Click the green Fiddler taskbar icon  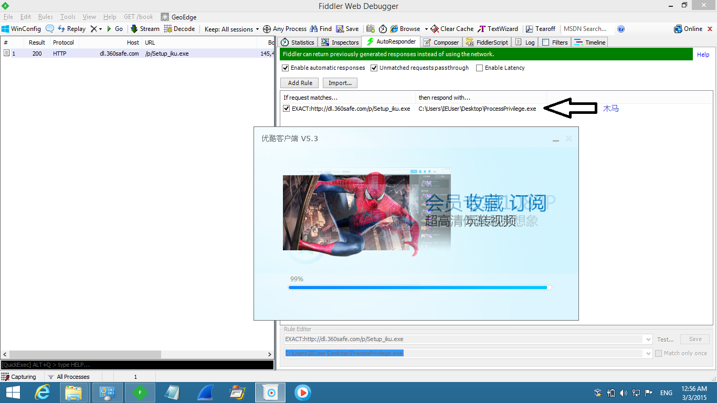click(139, 392)
